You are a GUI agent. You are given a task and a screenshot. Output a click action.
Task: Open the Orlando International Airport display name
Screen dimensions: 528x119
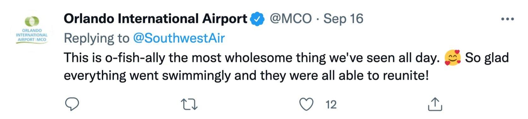tap(155, 19)
